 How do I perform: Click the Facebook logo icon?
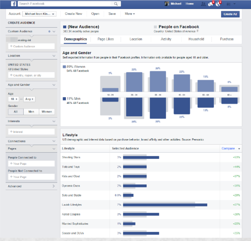(x=14, y=4)
